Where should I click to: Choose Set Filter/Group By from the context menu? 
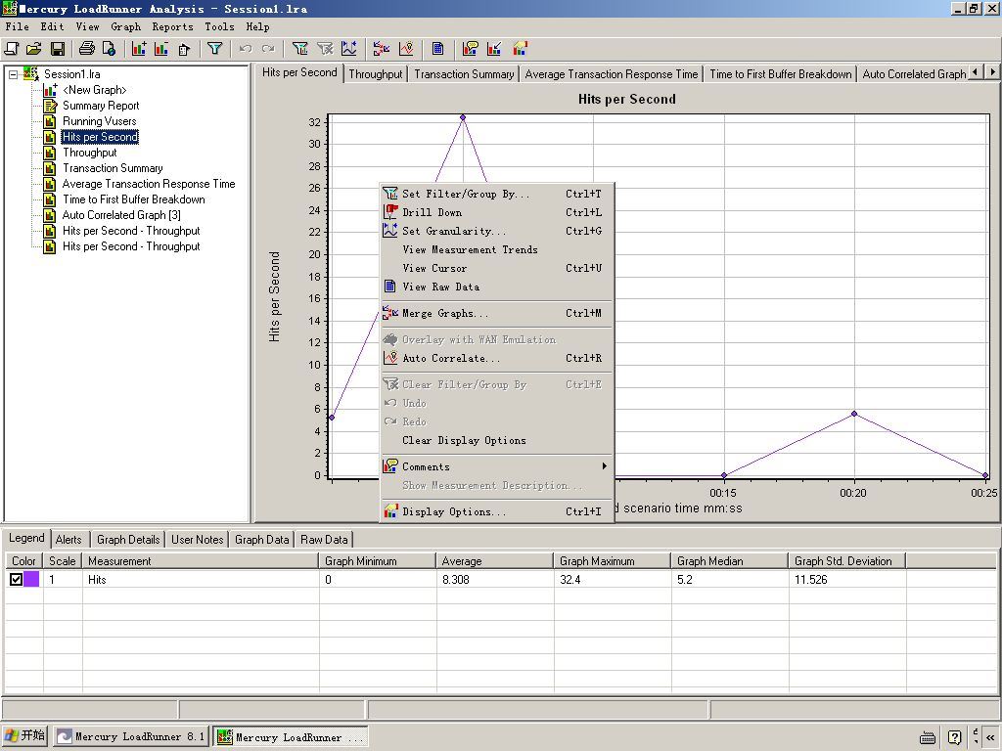[x=497, y=194]
